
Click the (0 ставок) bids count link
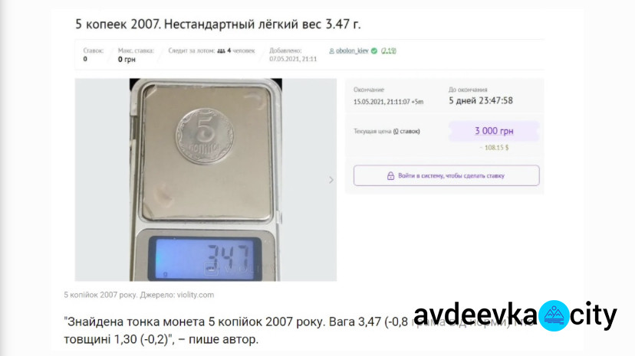406,132
